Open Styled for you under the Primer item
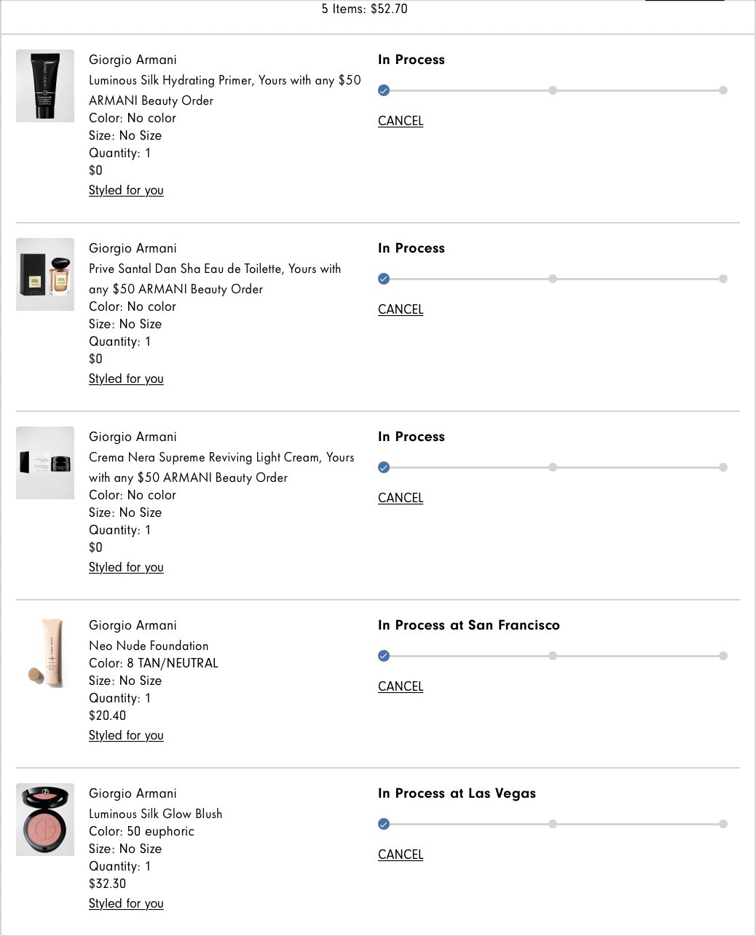The image size is (756, 936). 125,190
